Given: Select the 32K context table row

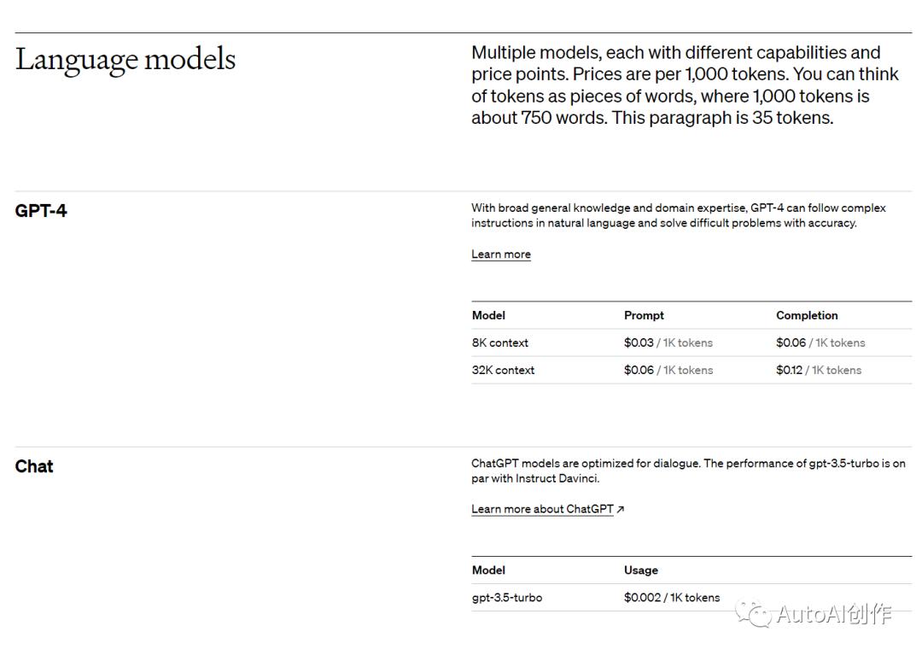Looking at the screenshot, I should [x=691, y=371].
